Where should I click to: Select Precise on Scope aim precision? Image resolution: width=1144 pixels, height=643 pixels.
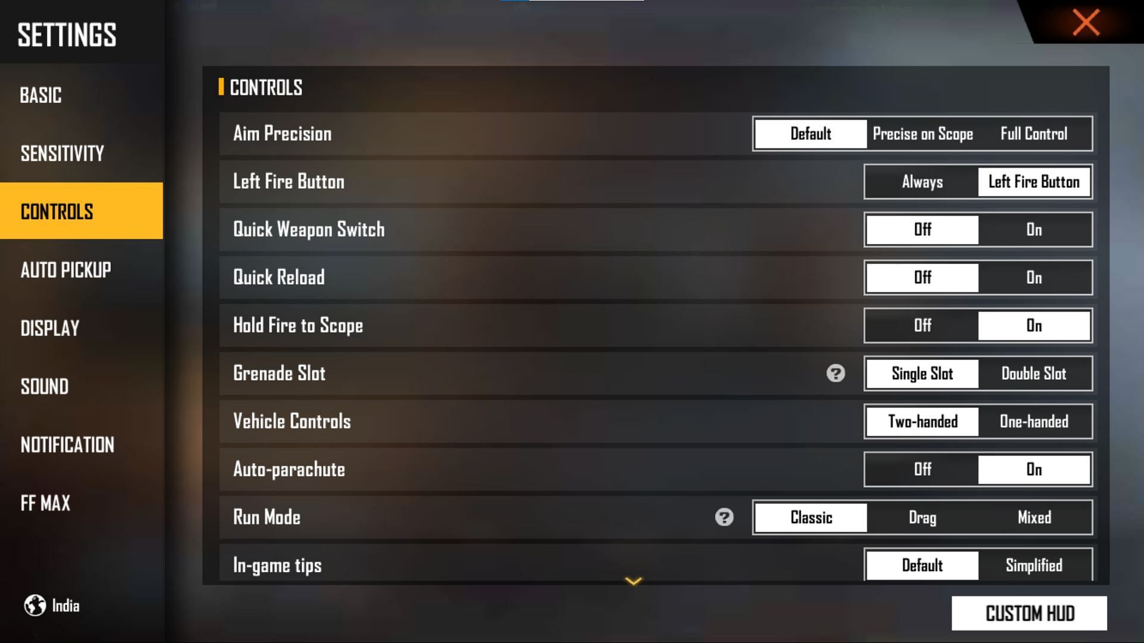pyautogui.click(x=922, y=133)
